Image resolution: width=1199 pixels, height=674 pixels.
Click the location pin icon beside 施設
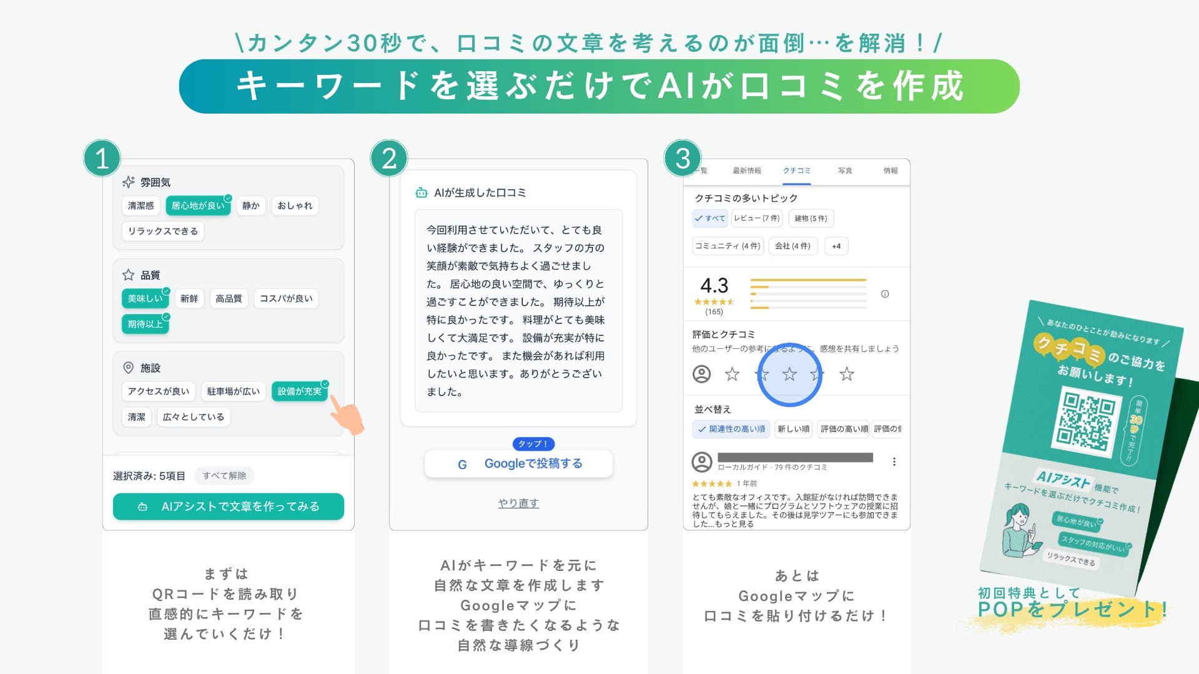[x=129, y=368]
